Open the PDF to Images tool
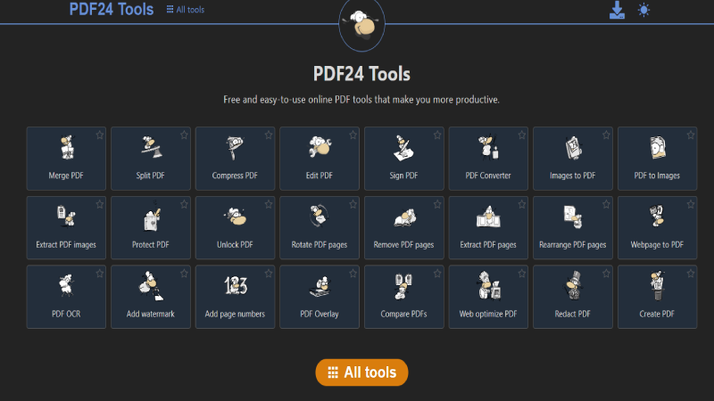 click(657, 159)
